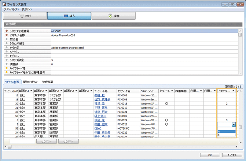Open the 部署名2 column filter dropdown

coord(46,91)
